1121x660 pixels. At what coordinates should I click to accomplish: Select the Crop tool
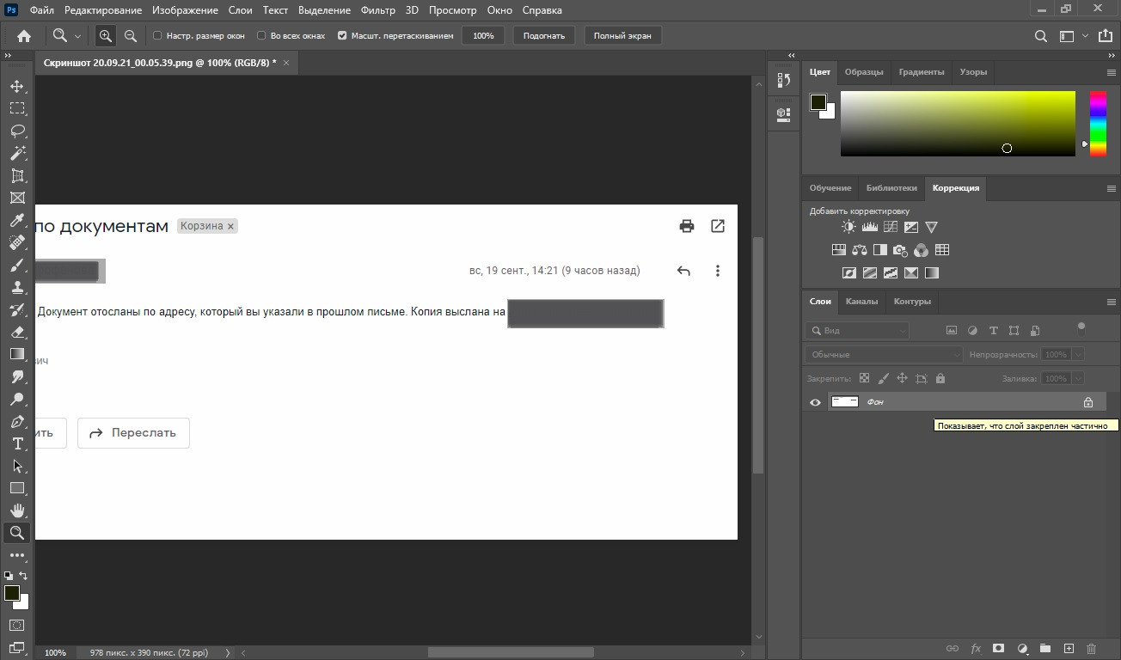[x=17, y=175]
